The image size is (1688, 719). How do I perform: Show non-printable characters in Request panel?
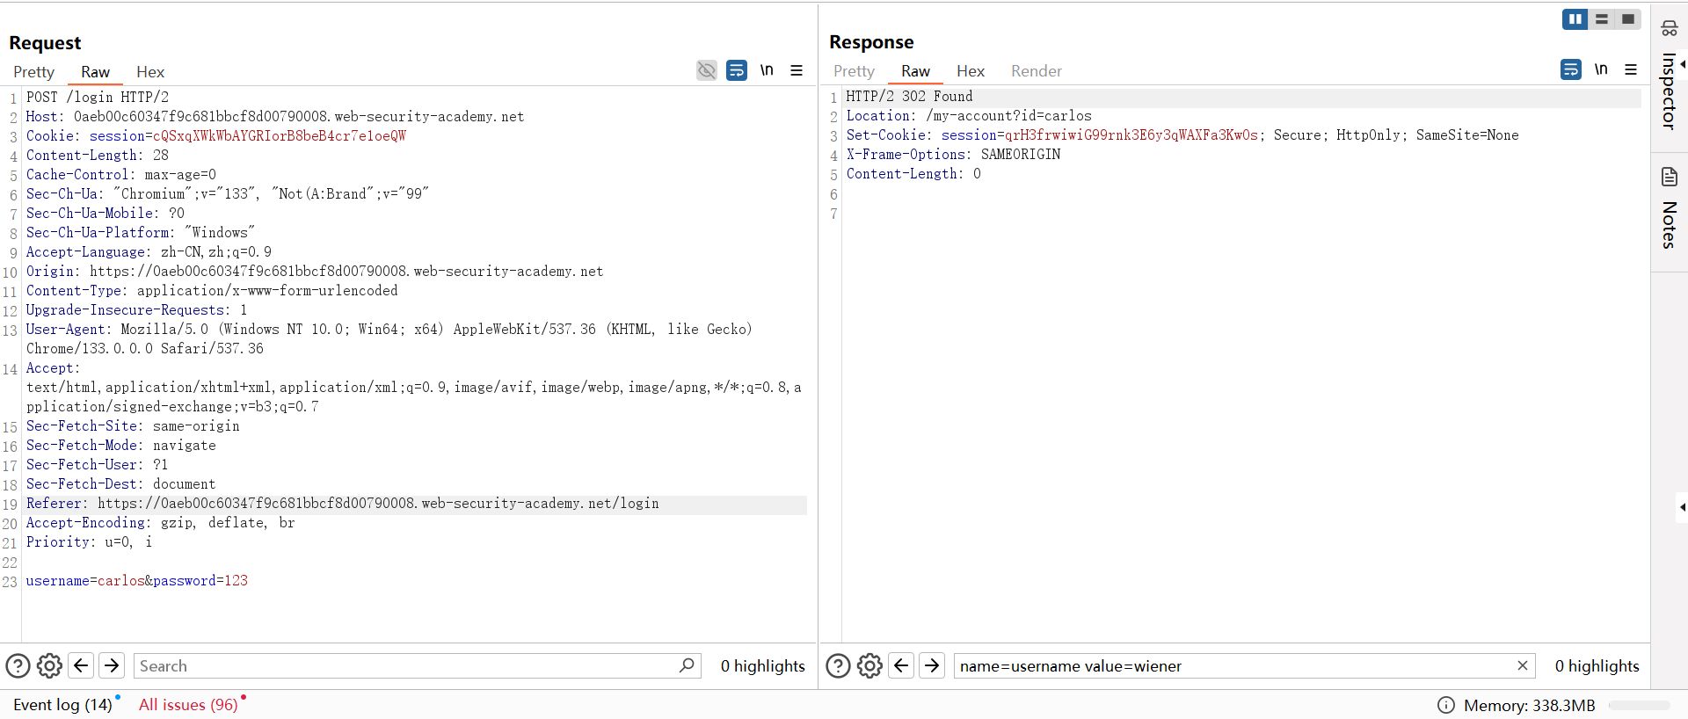click(x=767, y=70)
